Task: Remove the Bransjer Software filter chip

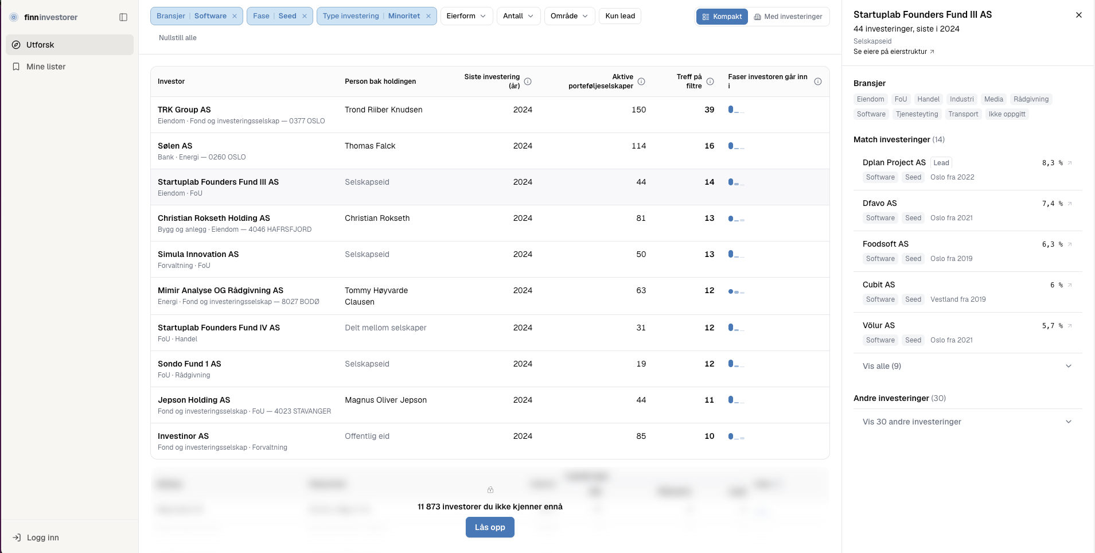Action: pyautogui.click(x=235, y=16)
